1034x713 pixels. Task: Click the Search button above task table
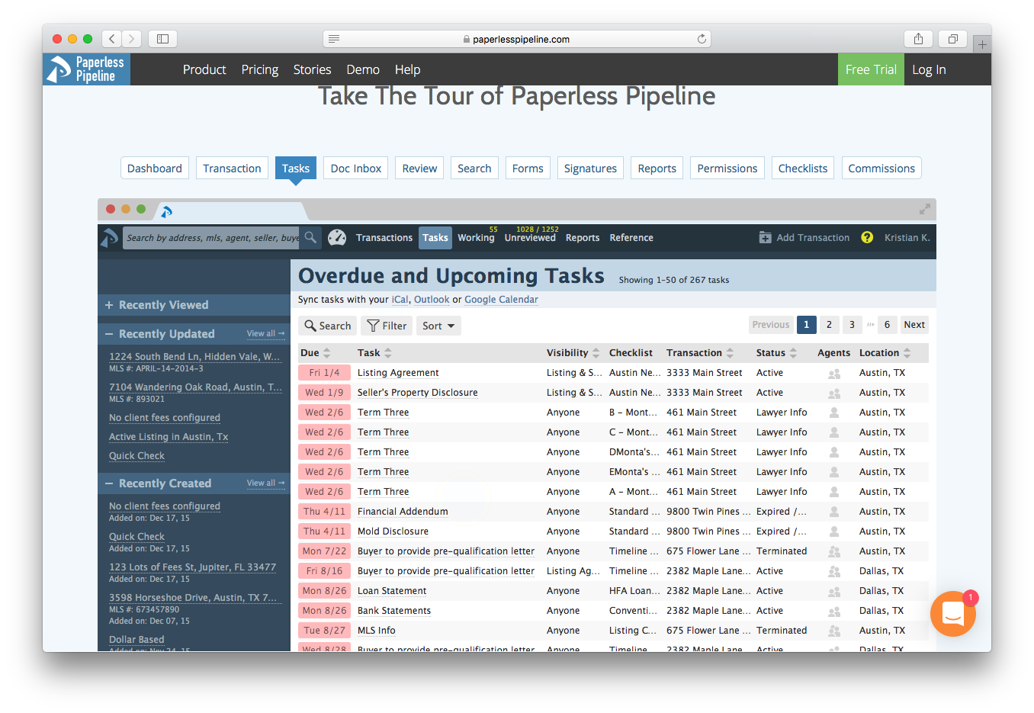tap(328, 326)
